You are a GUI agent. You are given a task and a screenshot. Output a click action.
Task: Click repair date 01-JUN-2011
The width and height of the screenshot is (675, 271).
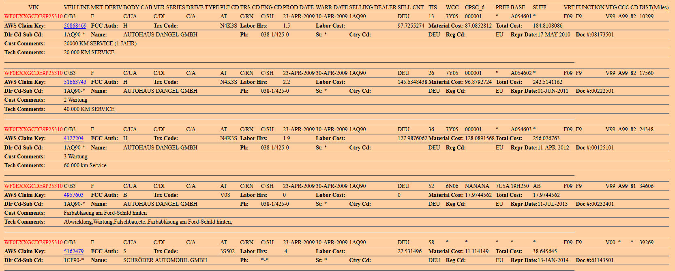(553, 91)
